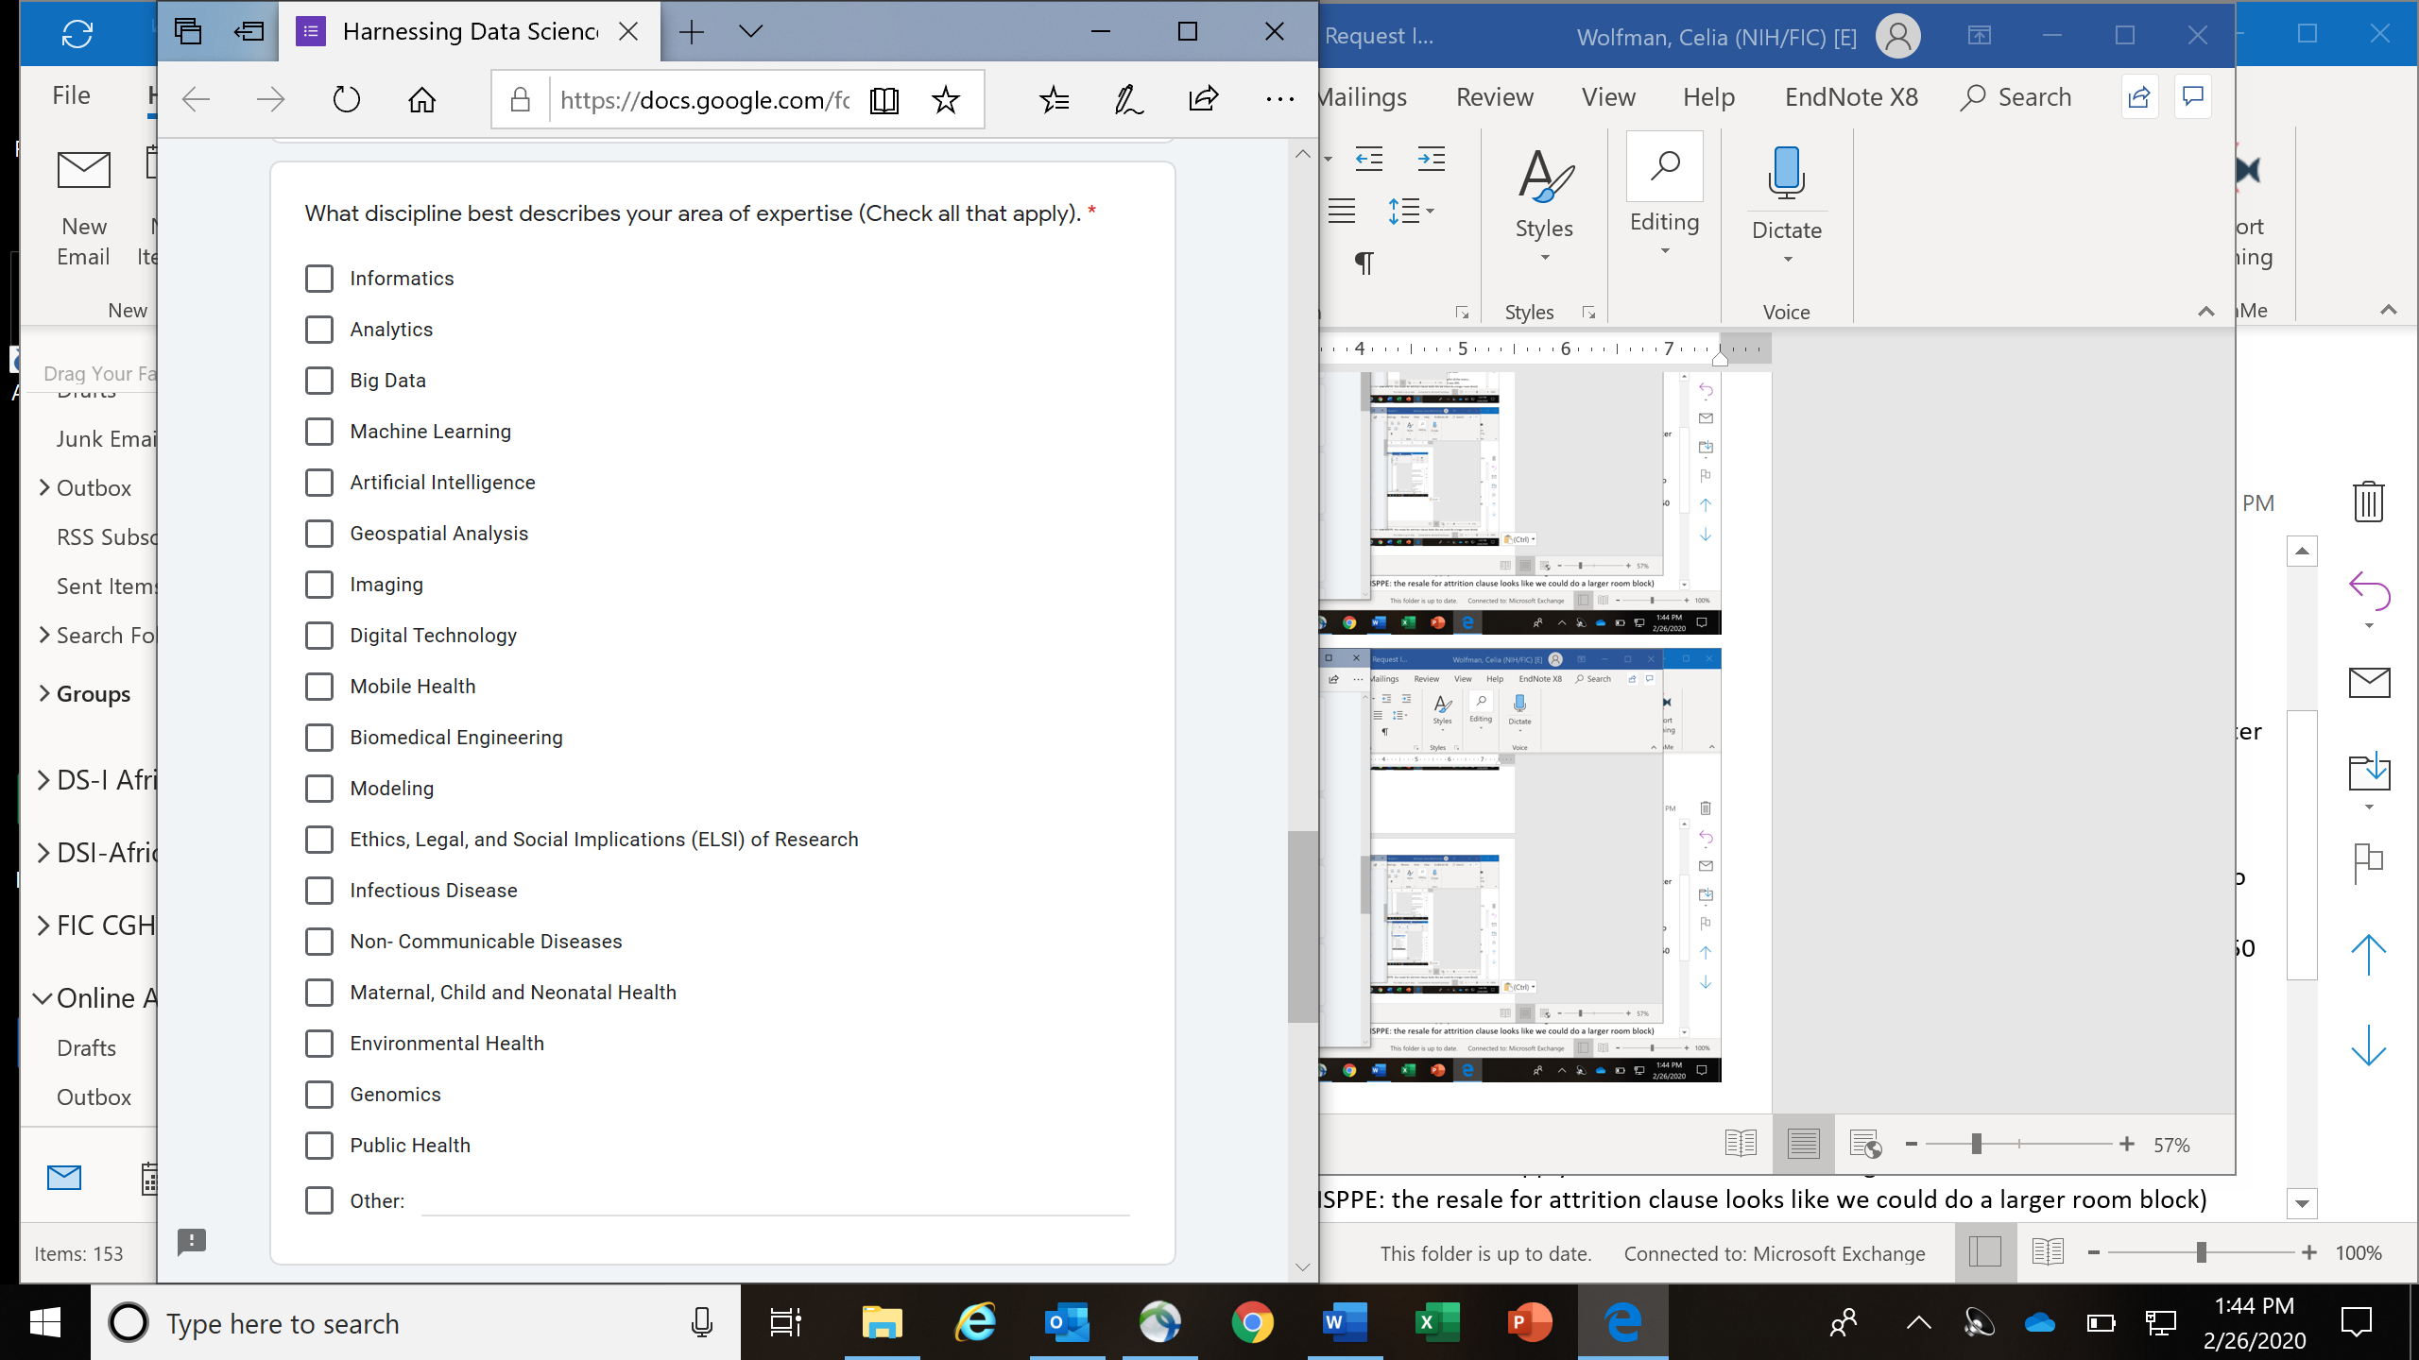2419x1360 pixels.
Task: Click zoom in plus beside 57%
Action: click(2127, 1145)
